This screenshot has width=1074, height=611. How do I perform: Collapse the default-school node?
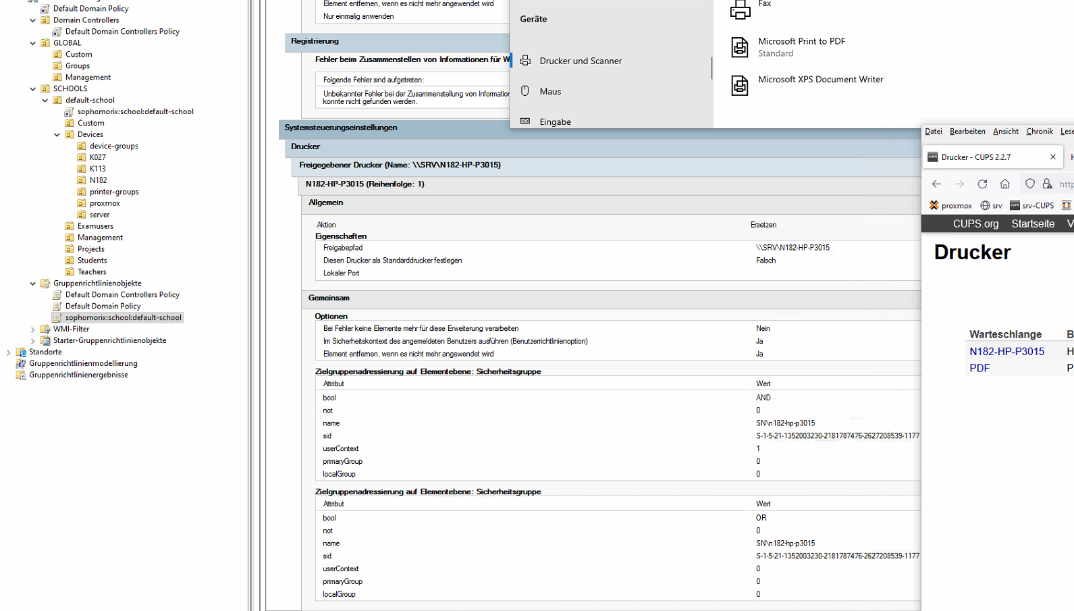click(45, 100)
